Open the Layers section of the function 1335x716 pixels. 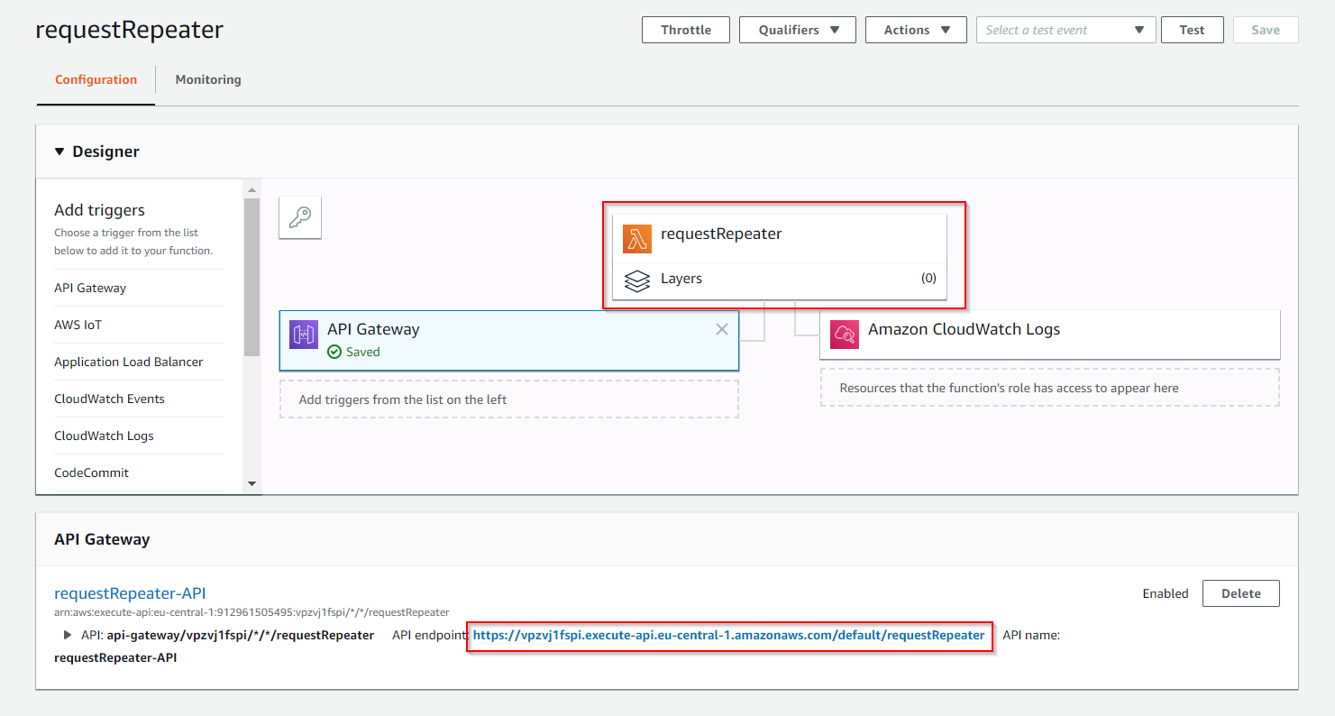[681, 279]
